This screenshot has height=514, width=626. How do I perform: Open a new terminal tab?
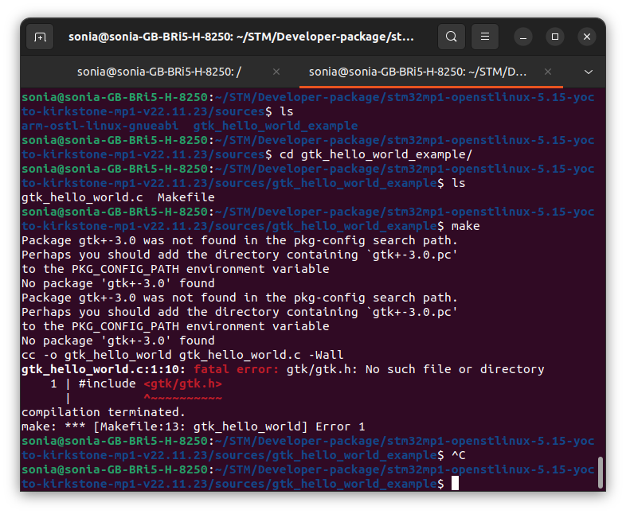(40, 37)
